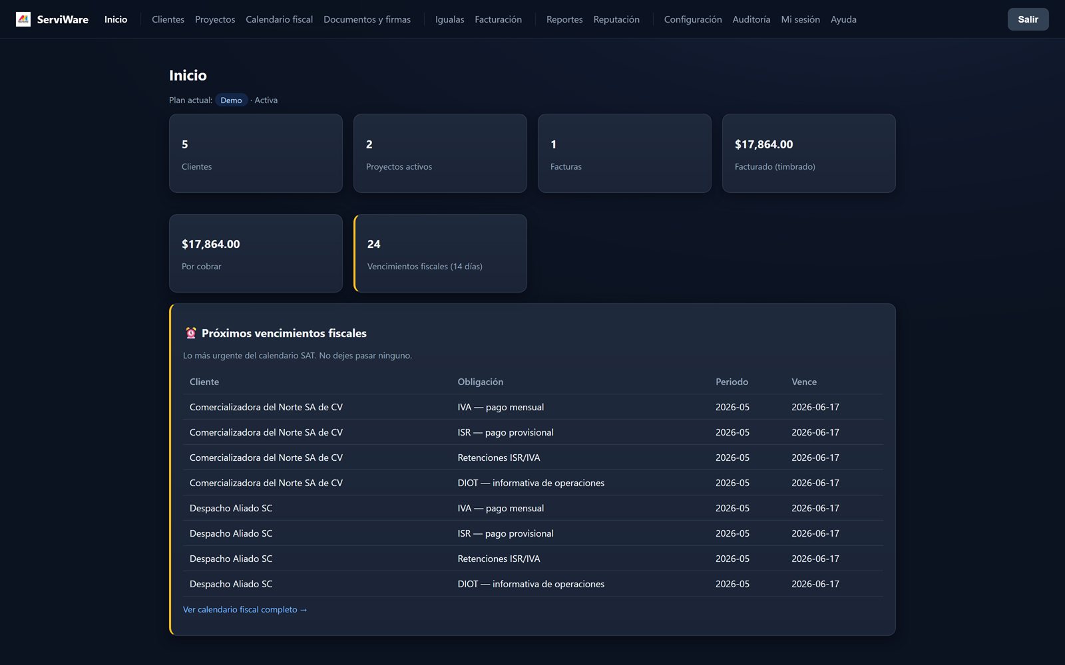The height and width of the screenshot is (665, 1065).
Task: Go to Auditoría
Action: tap(751, 19)
